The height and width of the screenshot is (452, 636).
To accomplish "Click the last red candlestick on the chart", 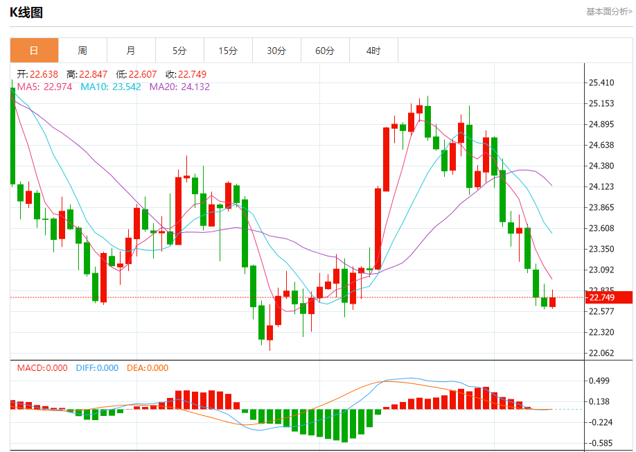I will click(x=552, y=302).
